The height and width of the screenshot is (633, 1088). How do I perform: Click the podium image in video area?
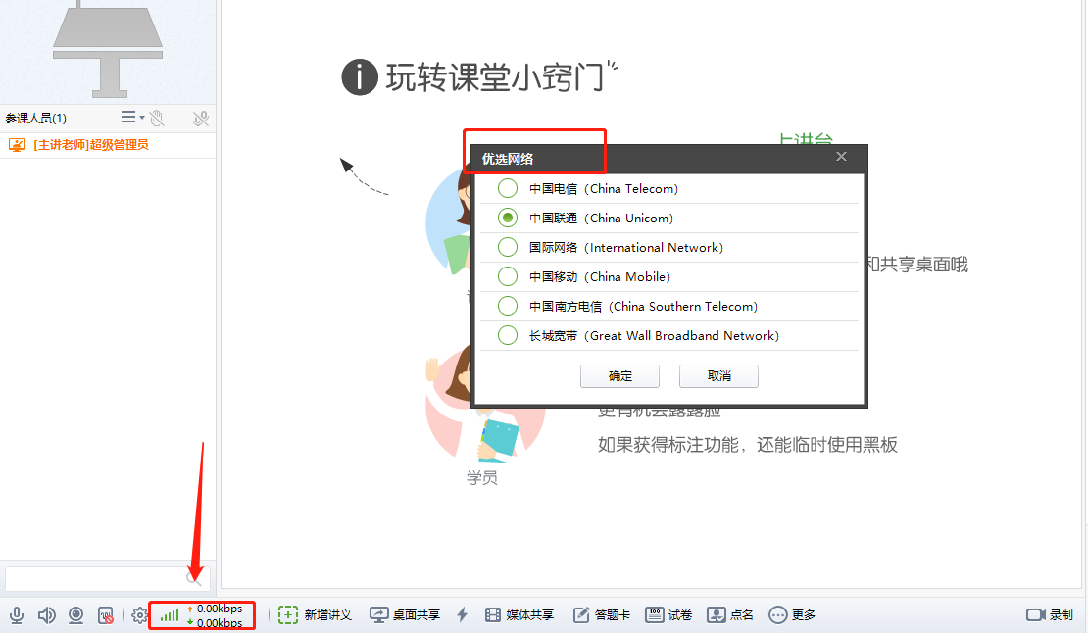108,49
